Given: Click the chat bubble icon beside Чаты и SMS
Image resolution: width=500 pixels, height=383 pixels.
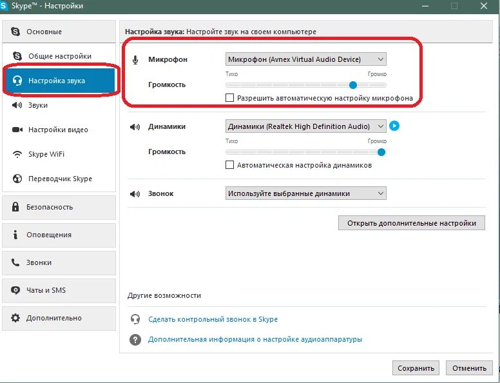Looking at the screenshot, I should [15, 290].
